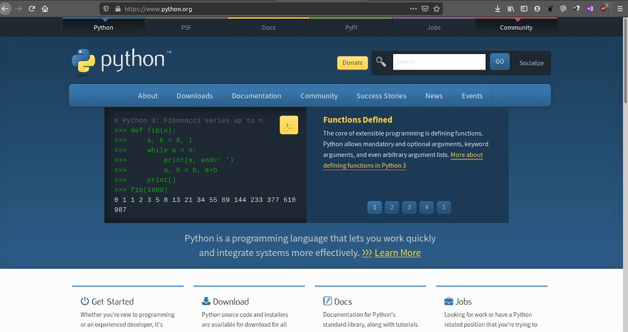Switch to the Python top tab

[104, 27]
